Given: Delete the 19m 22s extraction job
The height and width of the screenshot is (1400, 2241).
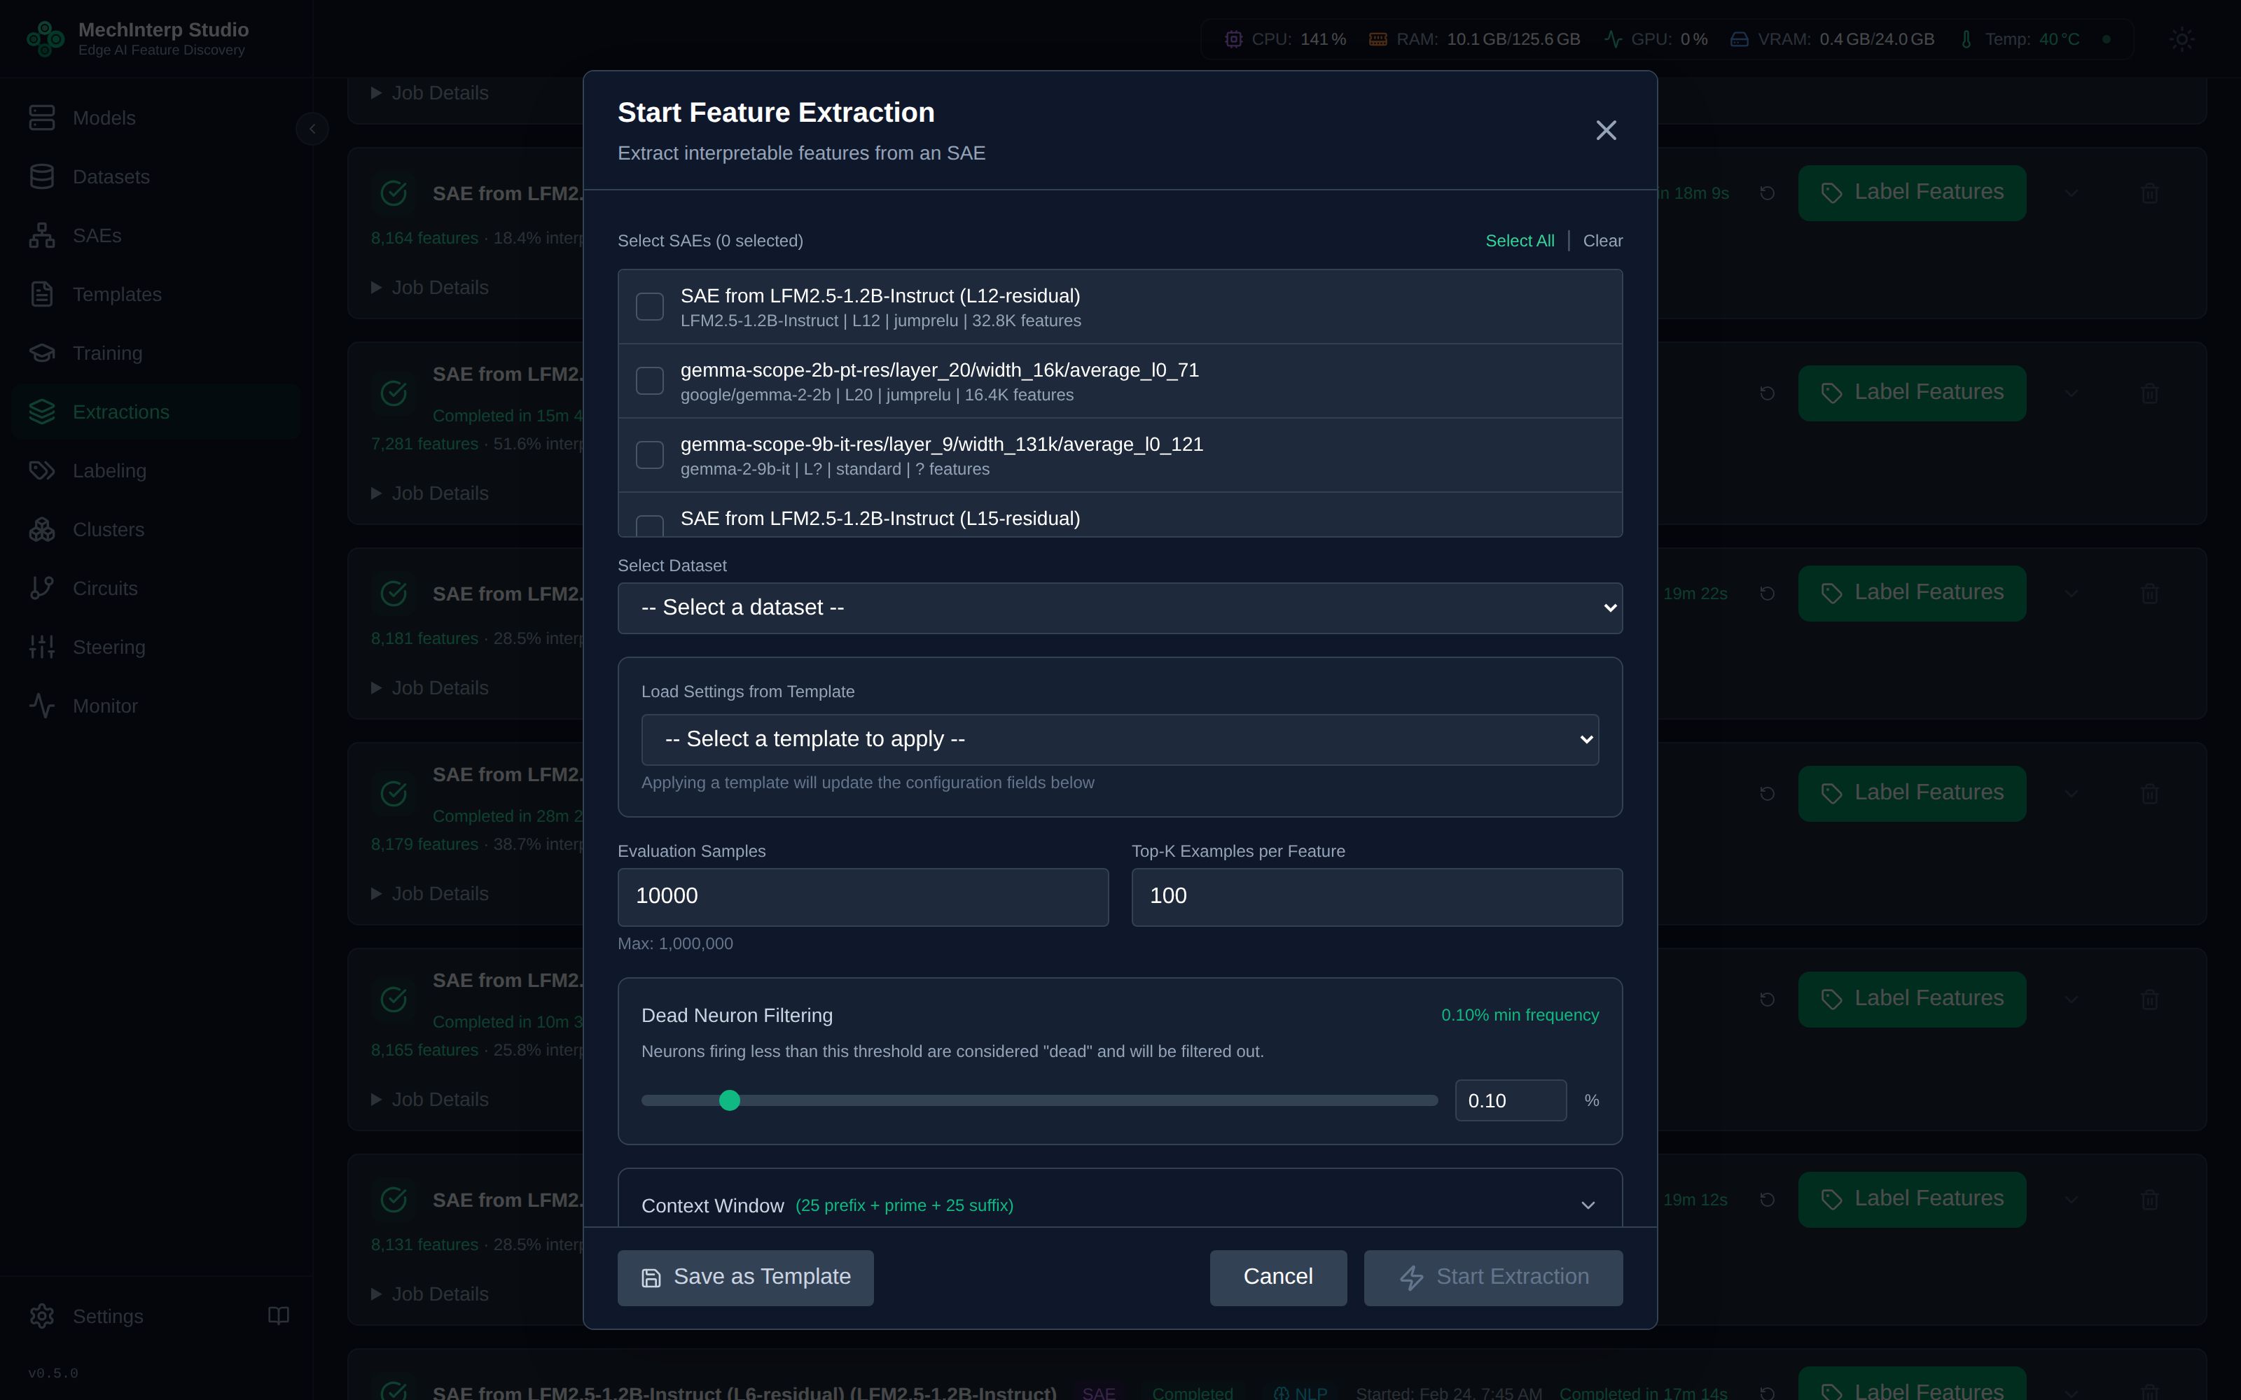Looking at the screenshot, I should (x=2150, y=593).
